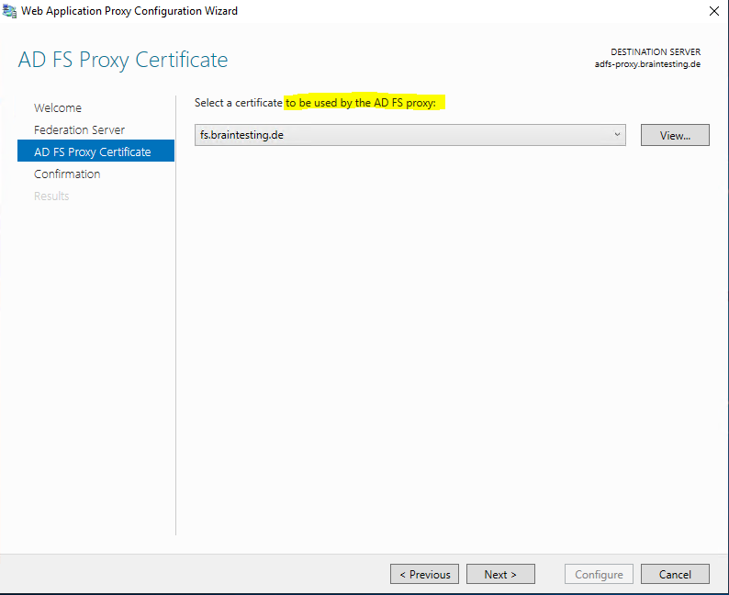This screenshot has height=595, width=729.
Task: Click the adfs-proxy.braintesting.de server name
Action: [x=647, y=64]
